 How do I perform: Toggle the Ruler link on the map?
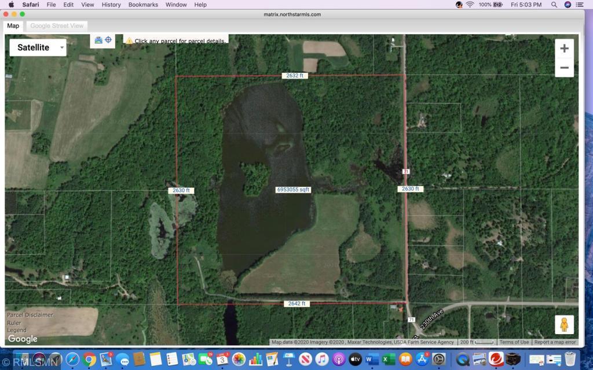(14, 323)
